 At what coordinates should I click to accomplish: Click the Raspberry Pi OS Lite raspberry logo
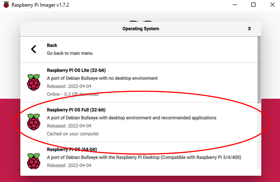[x=34, y=82]
